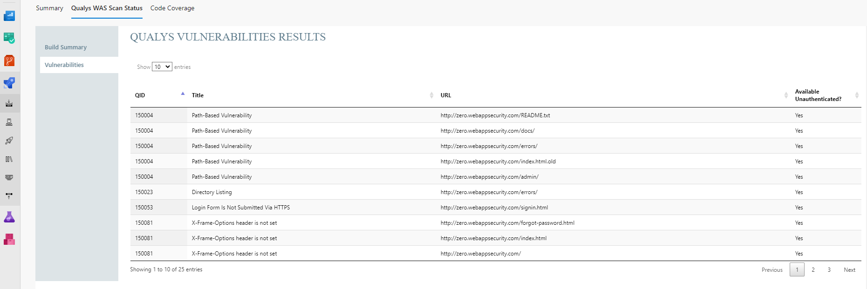Viewport: 867px width, 289px height.
Task: Click Next to advance results page
Action: tap(849, 270)
